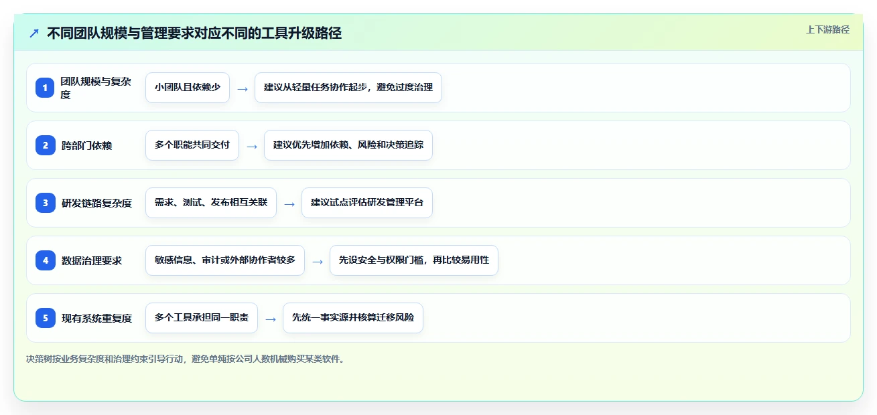Select the 敏感信息、审计或外部协作者较多 chip
Image resolution: width=877 pixels, height=415 pixels.
225,260
